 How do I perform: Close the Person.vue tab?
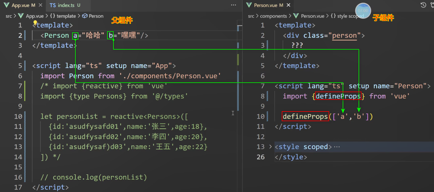(288, 5)
